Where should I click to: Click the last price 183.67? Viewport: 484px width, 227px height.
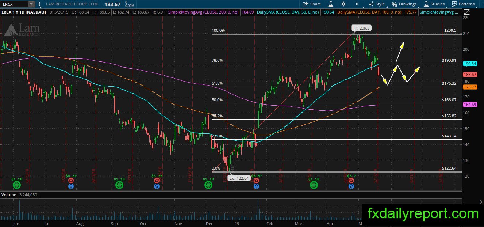coord(113,4)
